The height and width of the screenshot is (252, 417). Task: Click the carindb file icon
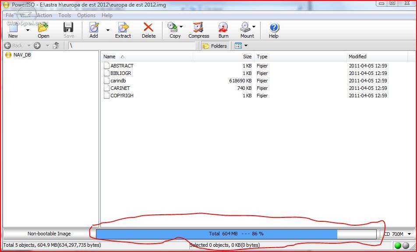(x=106, y=80)
